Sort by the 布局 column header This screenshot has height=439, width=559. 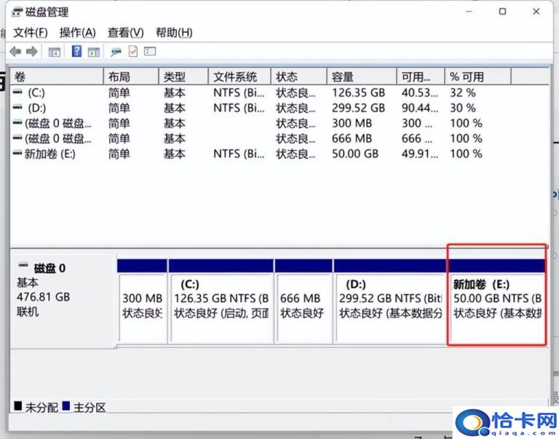coord(131,76)
